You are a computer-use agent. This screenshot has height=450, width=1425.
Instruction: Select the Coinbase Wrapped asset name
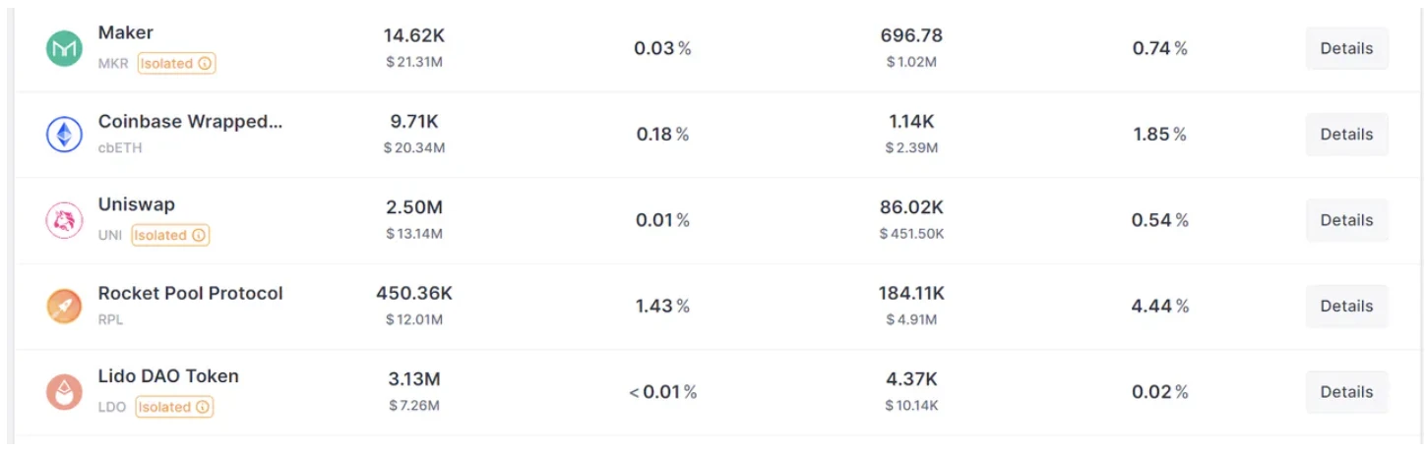(x=190, y=122)
